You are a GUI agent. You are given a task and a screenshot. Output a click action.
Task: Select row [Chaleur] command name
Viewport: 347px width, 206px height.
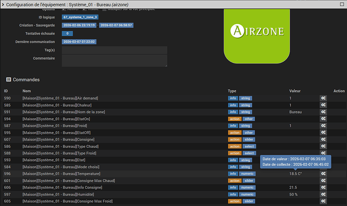(57, 105)
